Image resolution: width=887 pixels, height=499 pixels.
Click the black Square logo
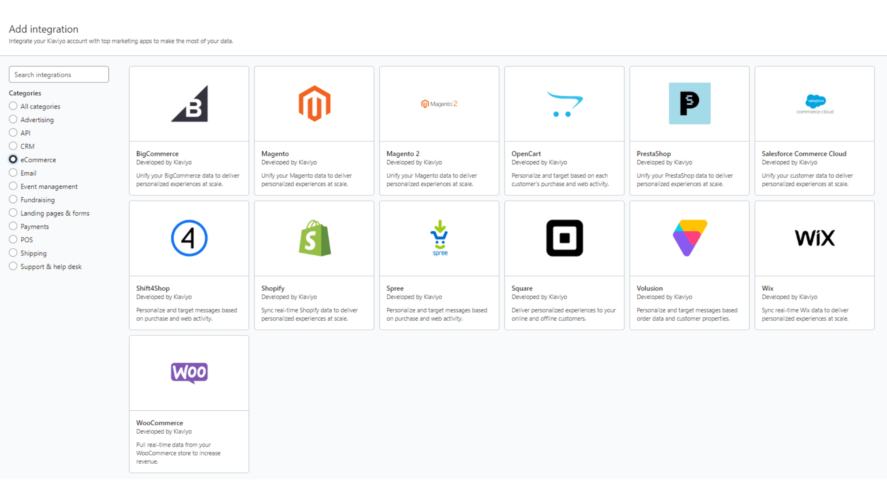(565, 238)
